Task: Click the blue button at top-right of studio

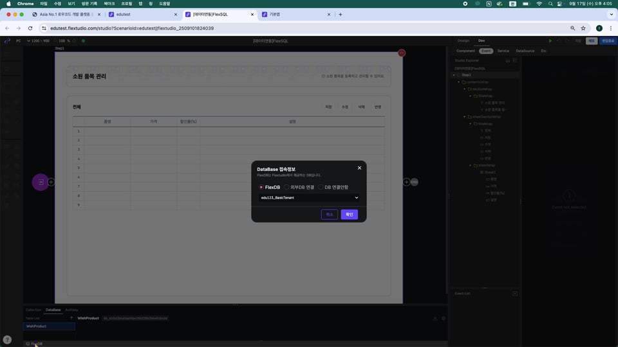Action: (608, 40)
